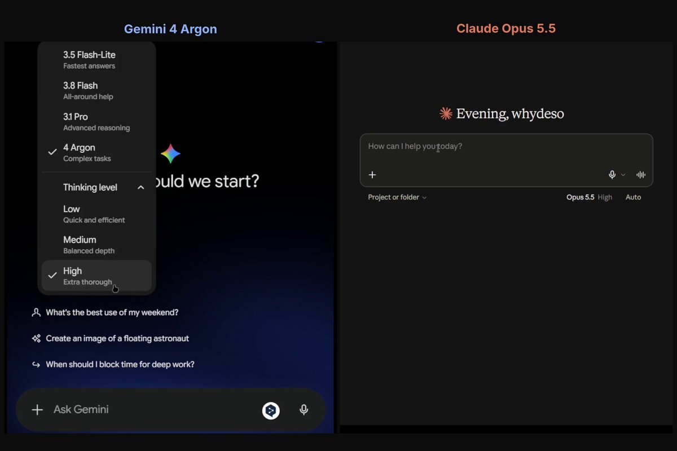This screenshot has height=451, width=677.
Task: Expand the Claude microphone options chevron
Action: coord(623,175)
